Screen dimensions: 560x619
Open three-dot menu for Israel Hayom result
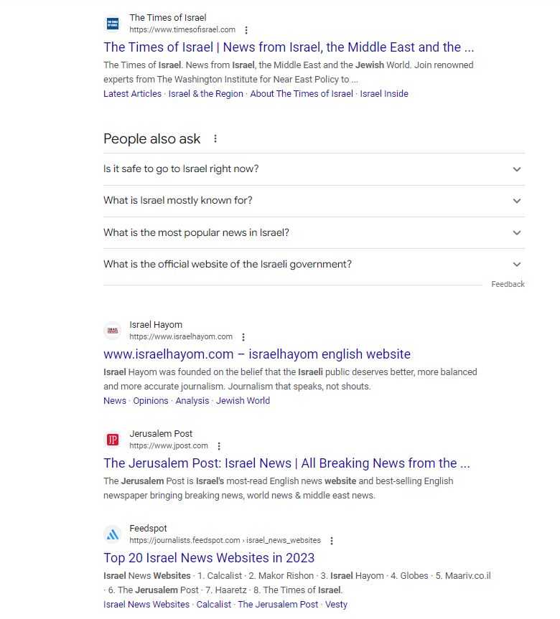click(x=243, y=336)
